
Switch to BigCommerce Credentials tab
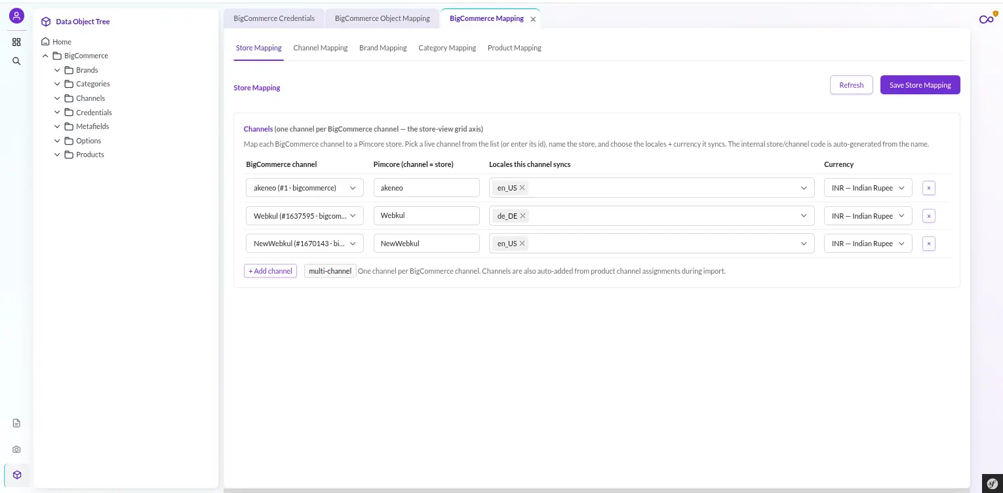pos(274,18)
